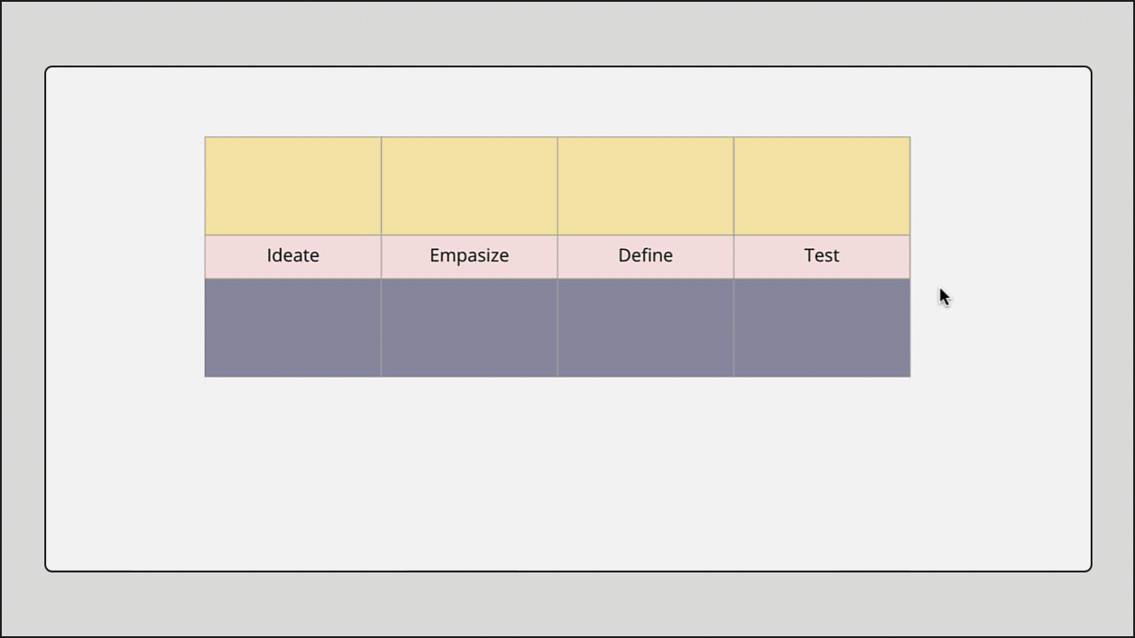The width and height of the screenshot is (1135, 638).
Task: Click the purple cell below Ideate
Action: [293, 328]
